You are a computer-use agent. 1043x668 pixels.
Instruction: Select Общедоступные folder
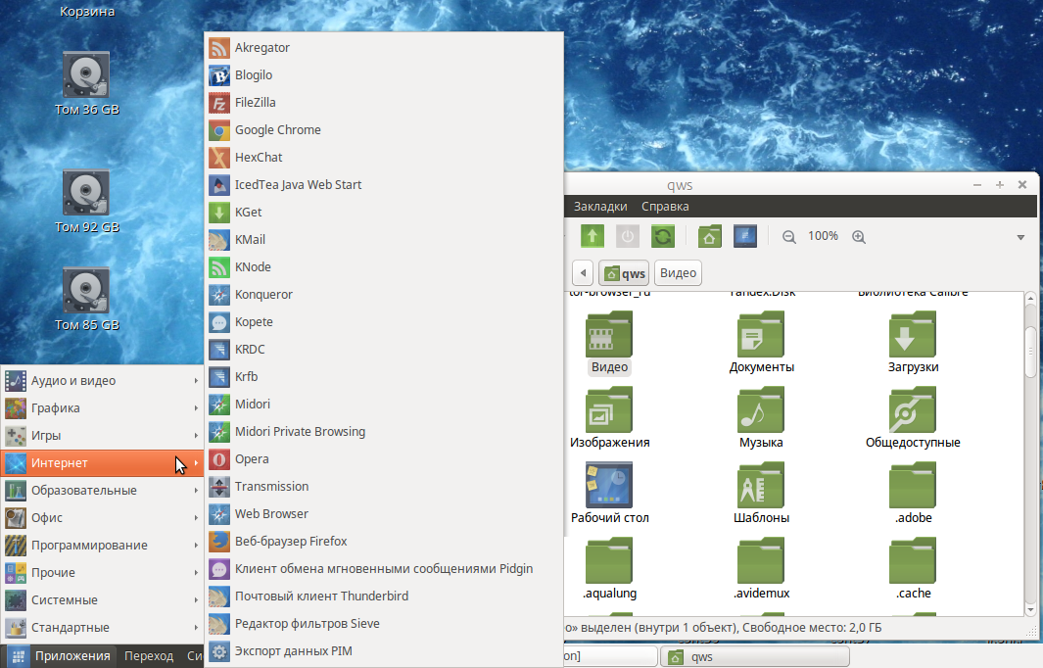pos(913,419)
